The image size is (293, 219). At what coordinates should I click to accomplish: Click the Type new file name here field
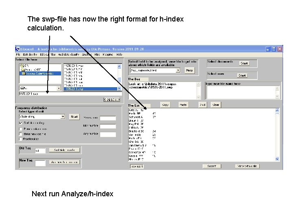(241, 92)
